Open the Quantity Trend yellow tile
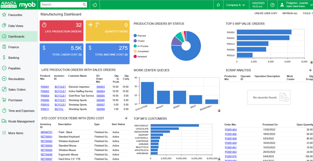313x161 pixels. (x=107, y=31)
